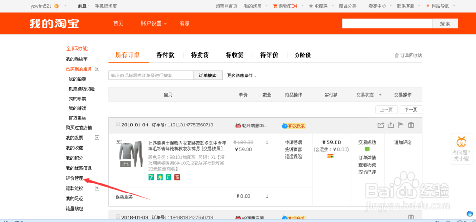Click the site navigation menu icon

coord(428,6)
